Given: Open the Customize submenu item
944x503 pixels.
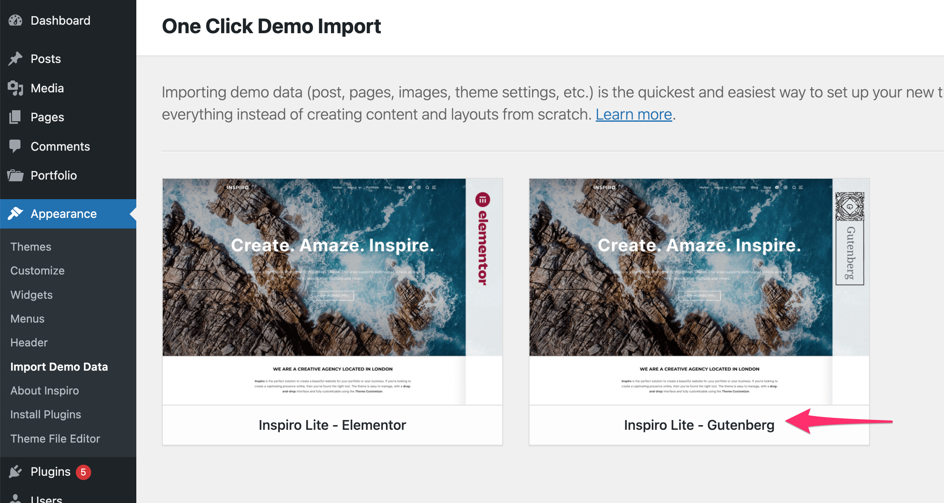Looking at the screenshot, I should pyautogui.click(x=37, y=271).
